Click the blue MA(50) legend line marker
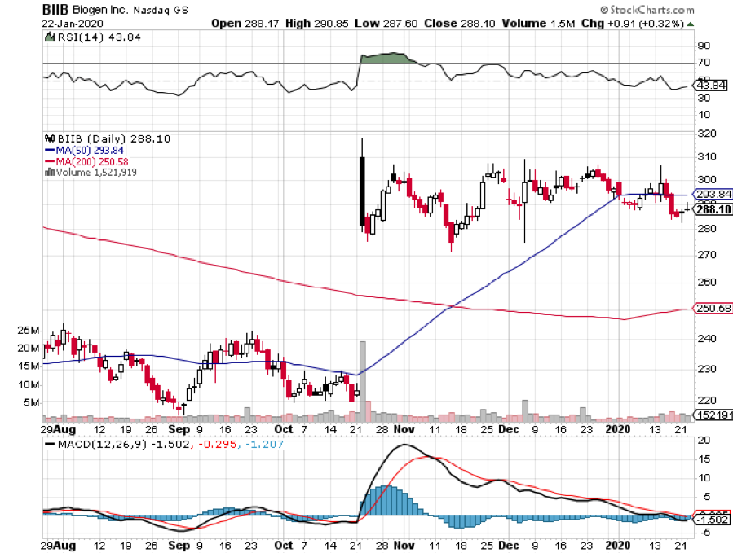Viewport: 733px width, 553px height. [47, 150]
